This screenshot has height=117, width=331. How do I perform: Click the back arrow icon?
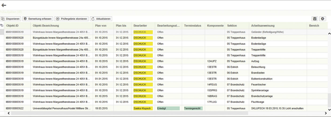4,5
